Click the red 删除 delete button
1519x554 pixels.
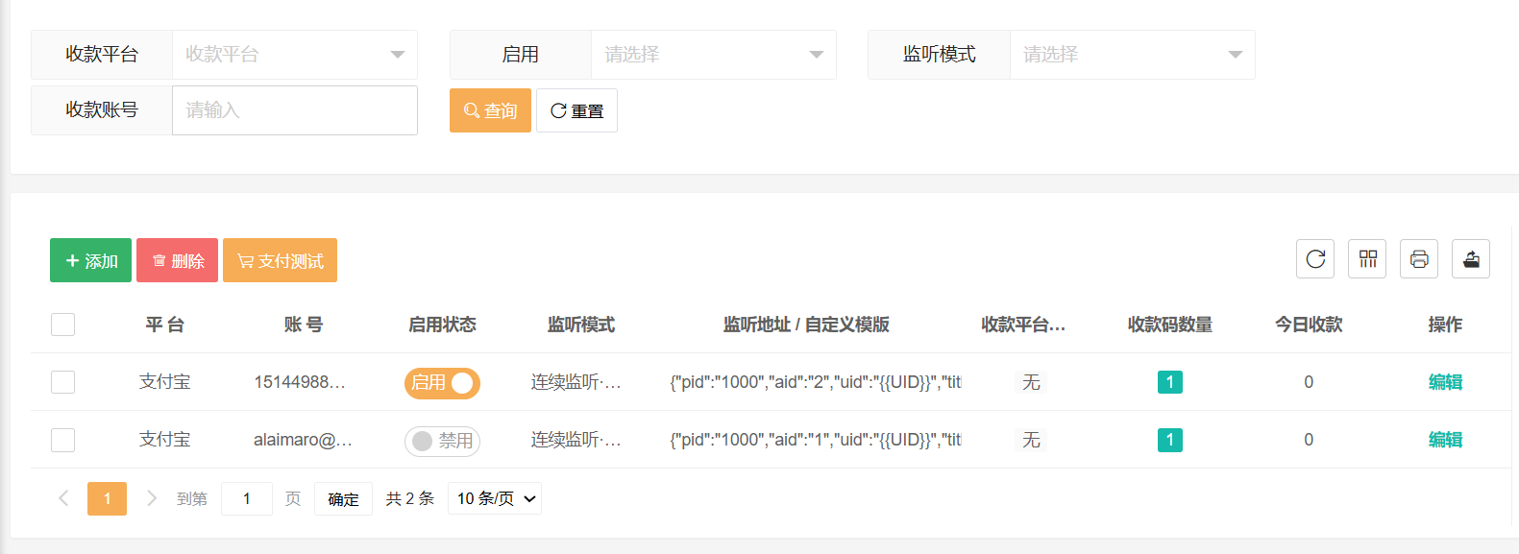[x=177, y=260]
